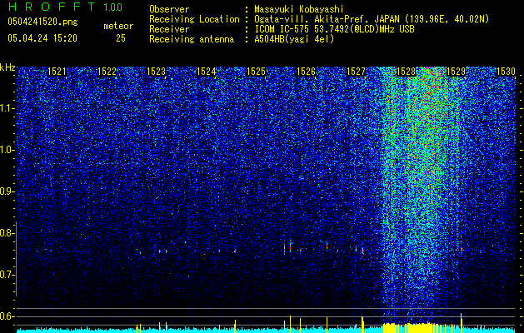The width and height of the screenshot is (524, 333).
Task: Click the 0.7 kHz frequency label
Action: click(x=7, y=275)
